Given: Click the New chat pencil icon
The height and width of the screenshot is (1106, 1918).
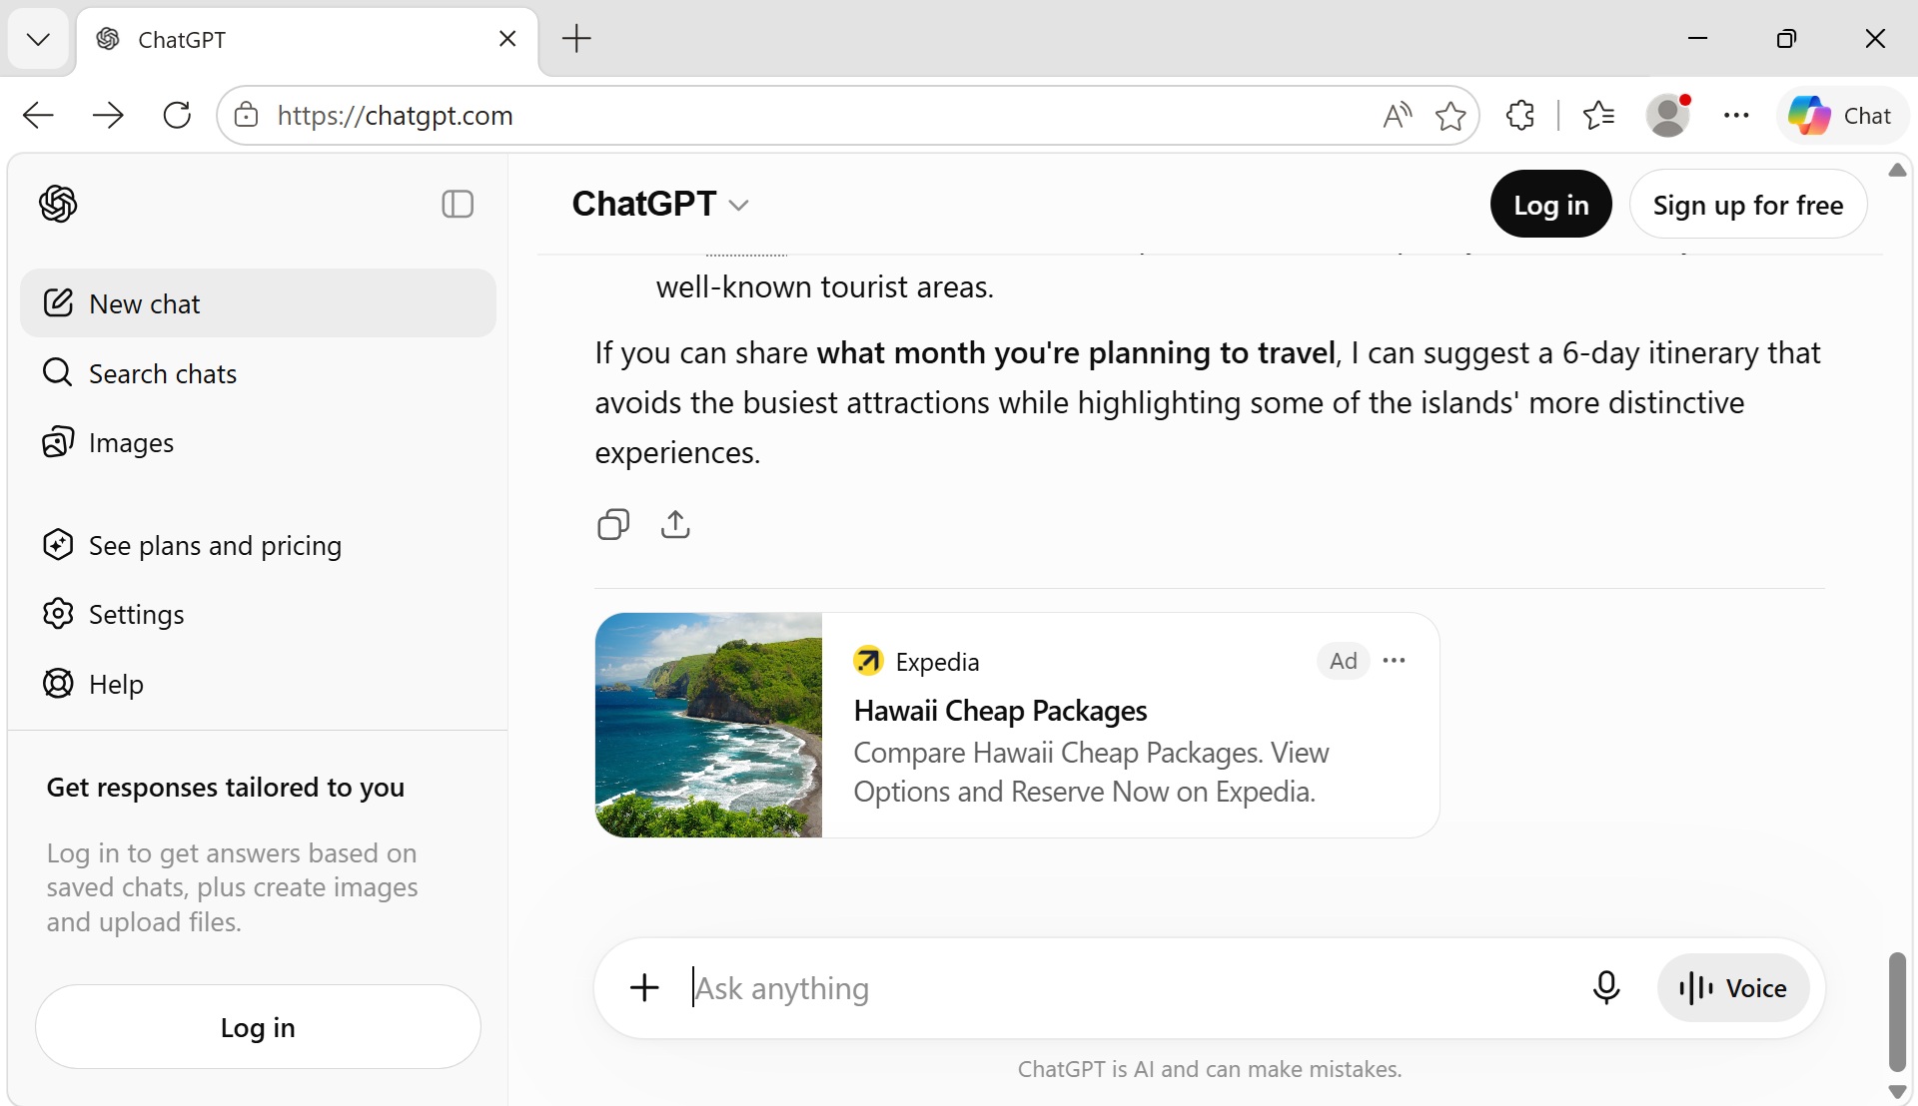Looking at the screenshot, I should (58, 302).
